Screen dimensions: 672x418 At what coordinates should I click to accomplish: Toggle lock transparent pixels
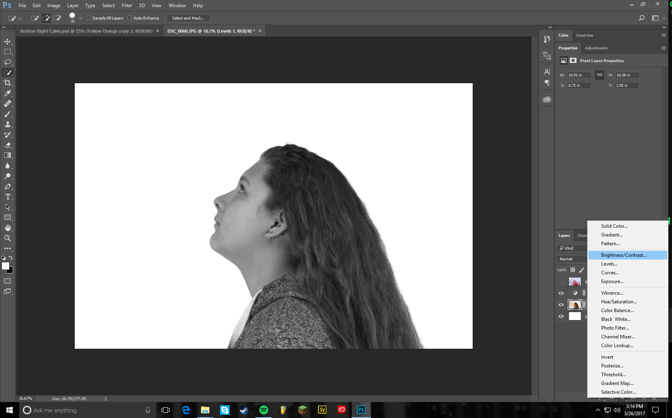point(573,270)
